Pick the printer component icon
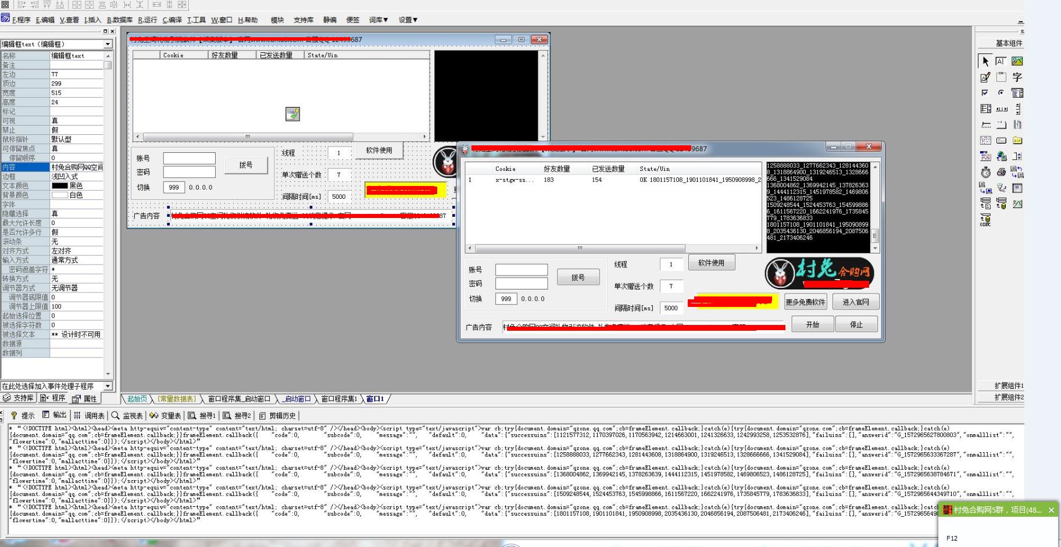The width and height of the screenshot is (1061, 547). coord(1001,172)
